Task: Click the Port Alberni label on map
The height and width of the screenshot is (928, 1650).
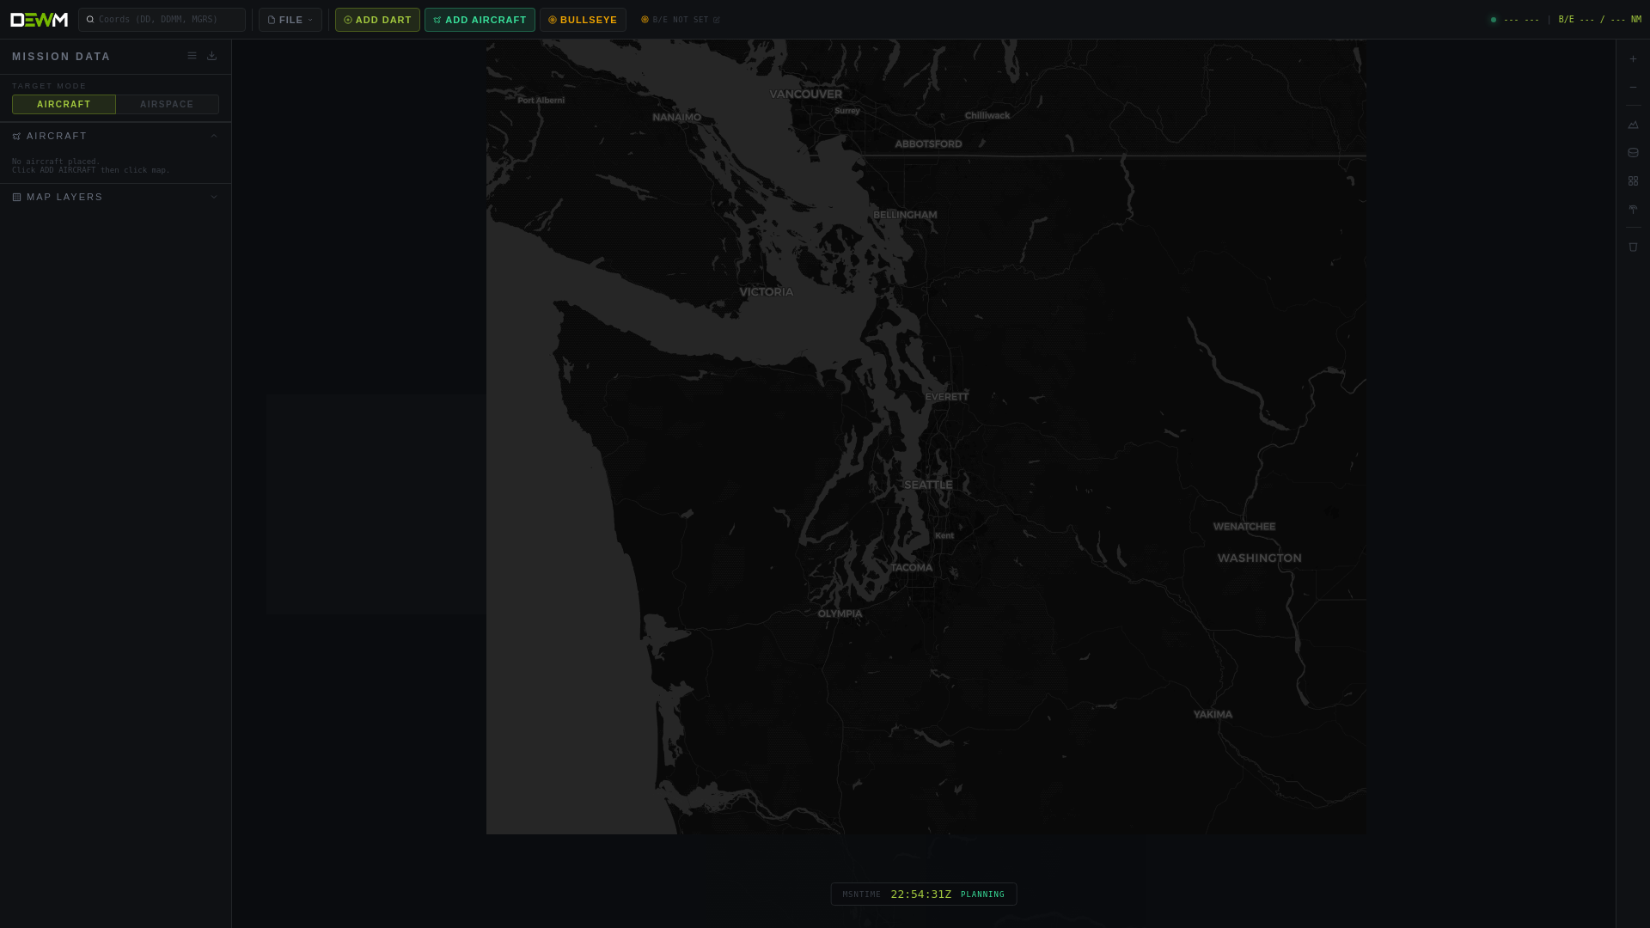Action: [x=541, y=101]
